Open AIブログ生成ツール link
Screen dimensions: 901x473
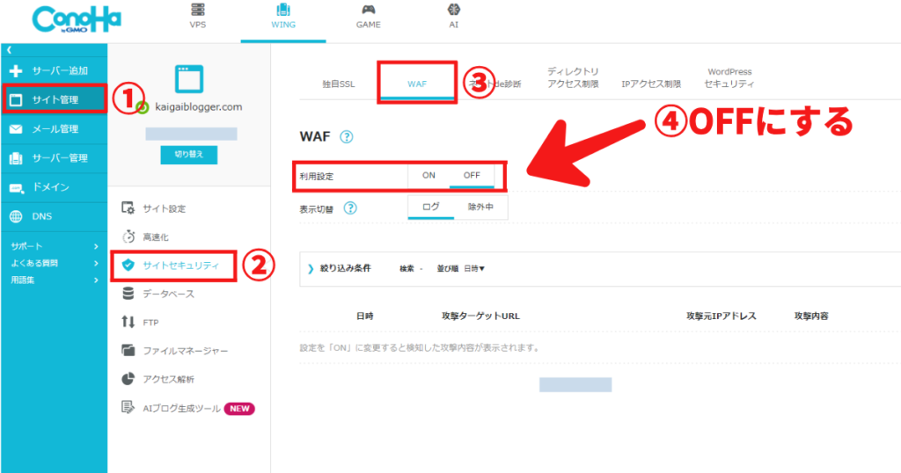(182, 408)
